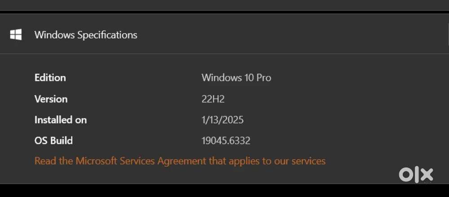Select the 1/13/2025 install date

[223, 120]
